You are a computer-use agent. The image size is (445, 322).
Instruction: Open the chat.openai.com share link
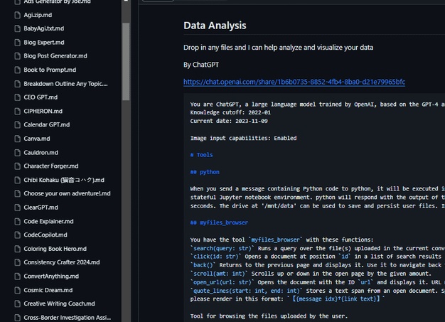(294, 82)
